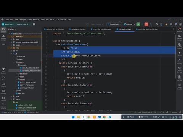Screen dimensions: 183x137
Task: Open the File menu
Action: (7, 19)
